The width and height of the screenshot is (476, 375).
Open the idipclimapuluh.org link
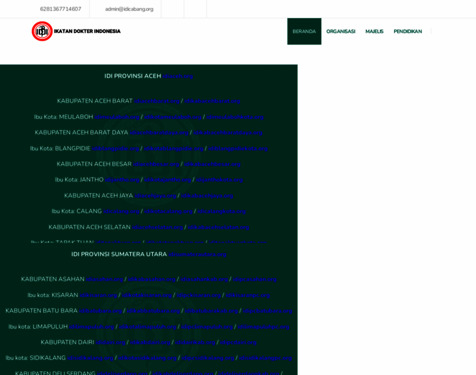click(207, 327)
